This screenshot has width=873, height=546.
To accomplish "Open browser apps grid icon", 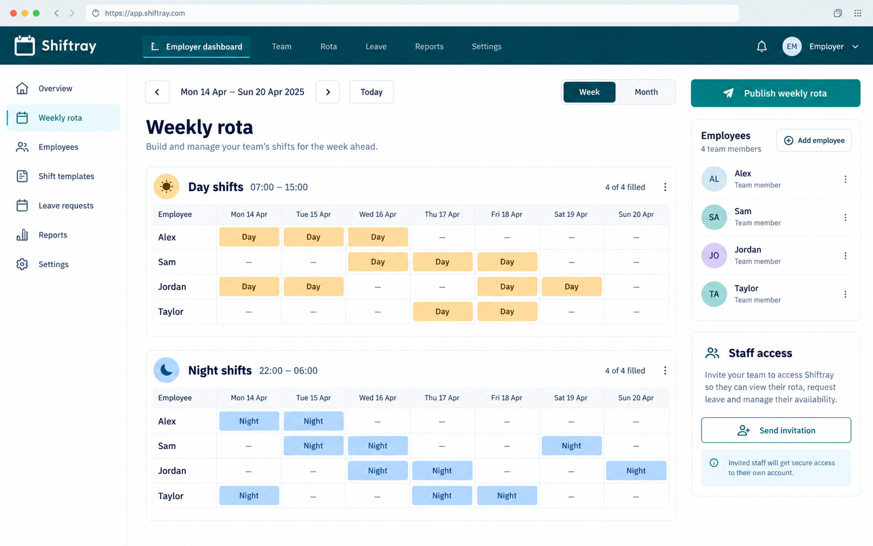I will pyautogui.click(x=858, y=13).
